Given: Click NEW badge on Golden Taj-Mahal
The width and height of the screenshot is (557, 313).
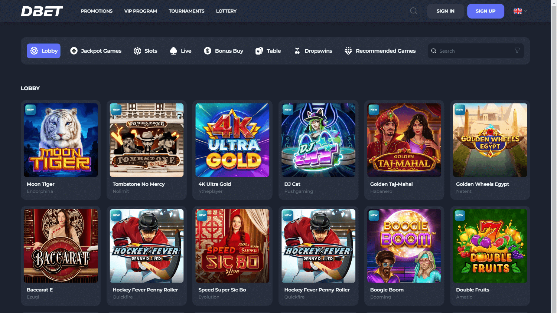Looking at the screenshot, I should point(374,109).
